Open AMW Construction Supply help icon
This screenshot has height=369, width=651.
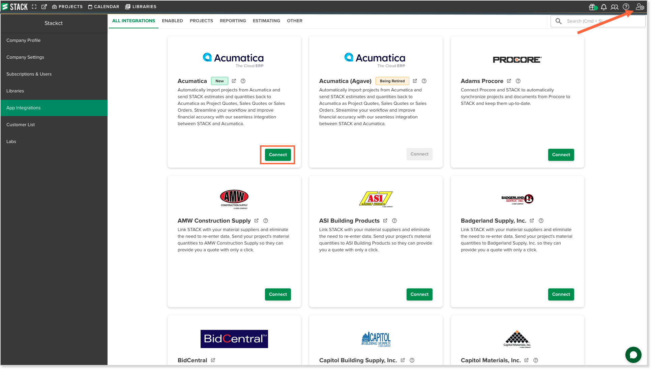(x=266, y=221)
